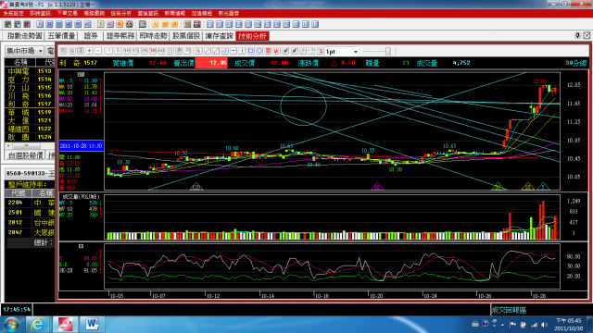
Task: Select the pointer cursor drawing tool
Action: (x=199, y=51)
